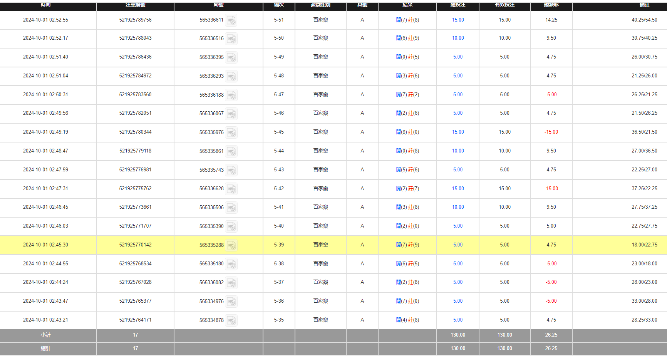
Task: View replay icon for round 565335082
Action: pos(231,283)
